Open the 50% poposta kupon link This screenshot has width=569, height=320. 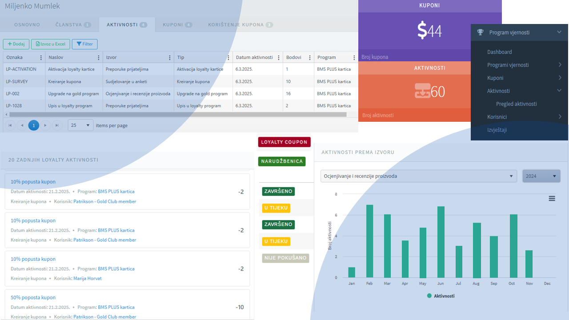click(33, 297)
